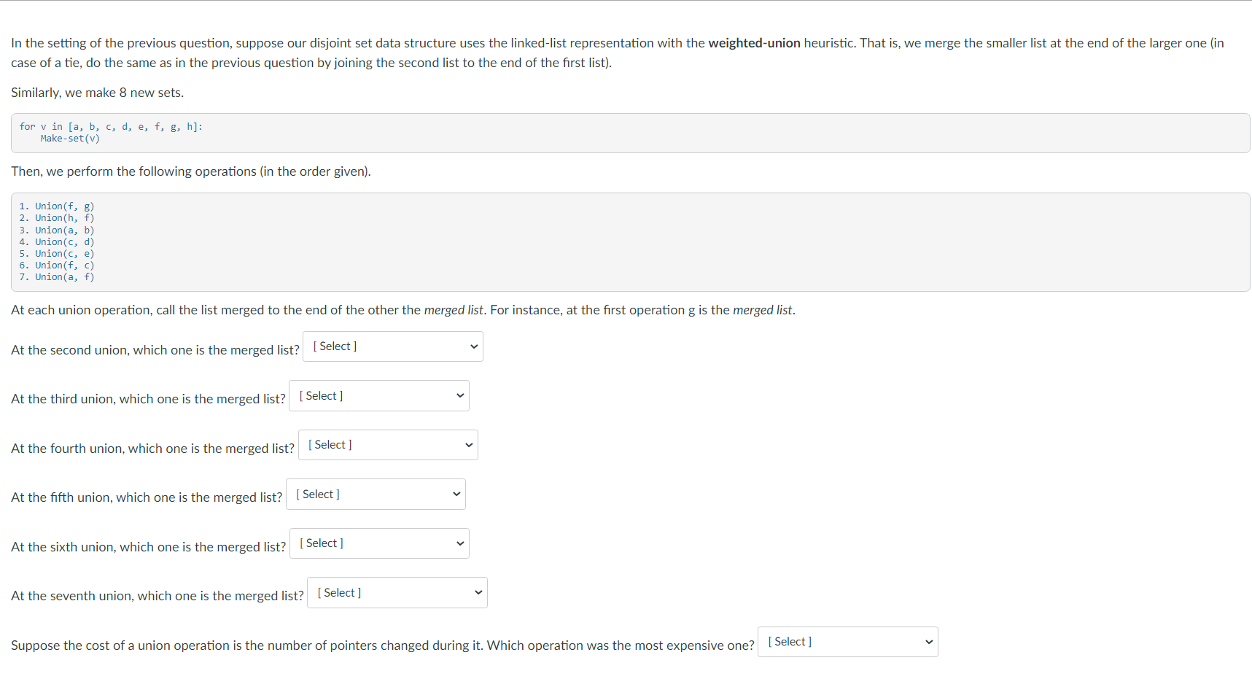Click the chevron on the second union selector
1252x698 pixels.
(473, 346)
